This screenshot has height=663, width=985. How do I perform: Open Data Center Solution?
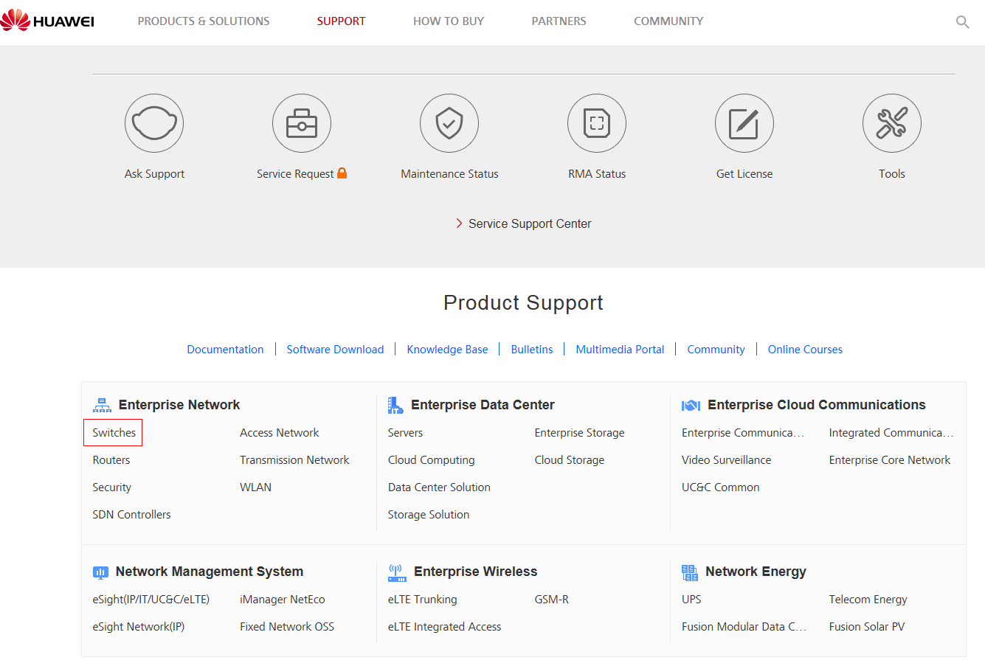pos(439,487)
